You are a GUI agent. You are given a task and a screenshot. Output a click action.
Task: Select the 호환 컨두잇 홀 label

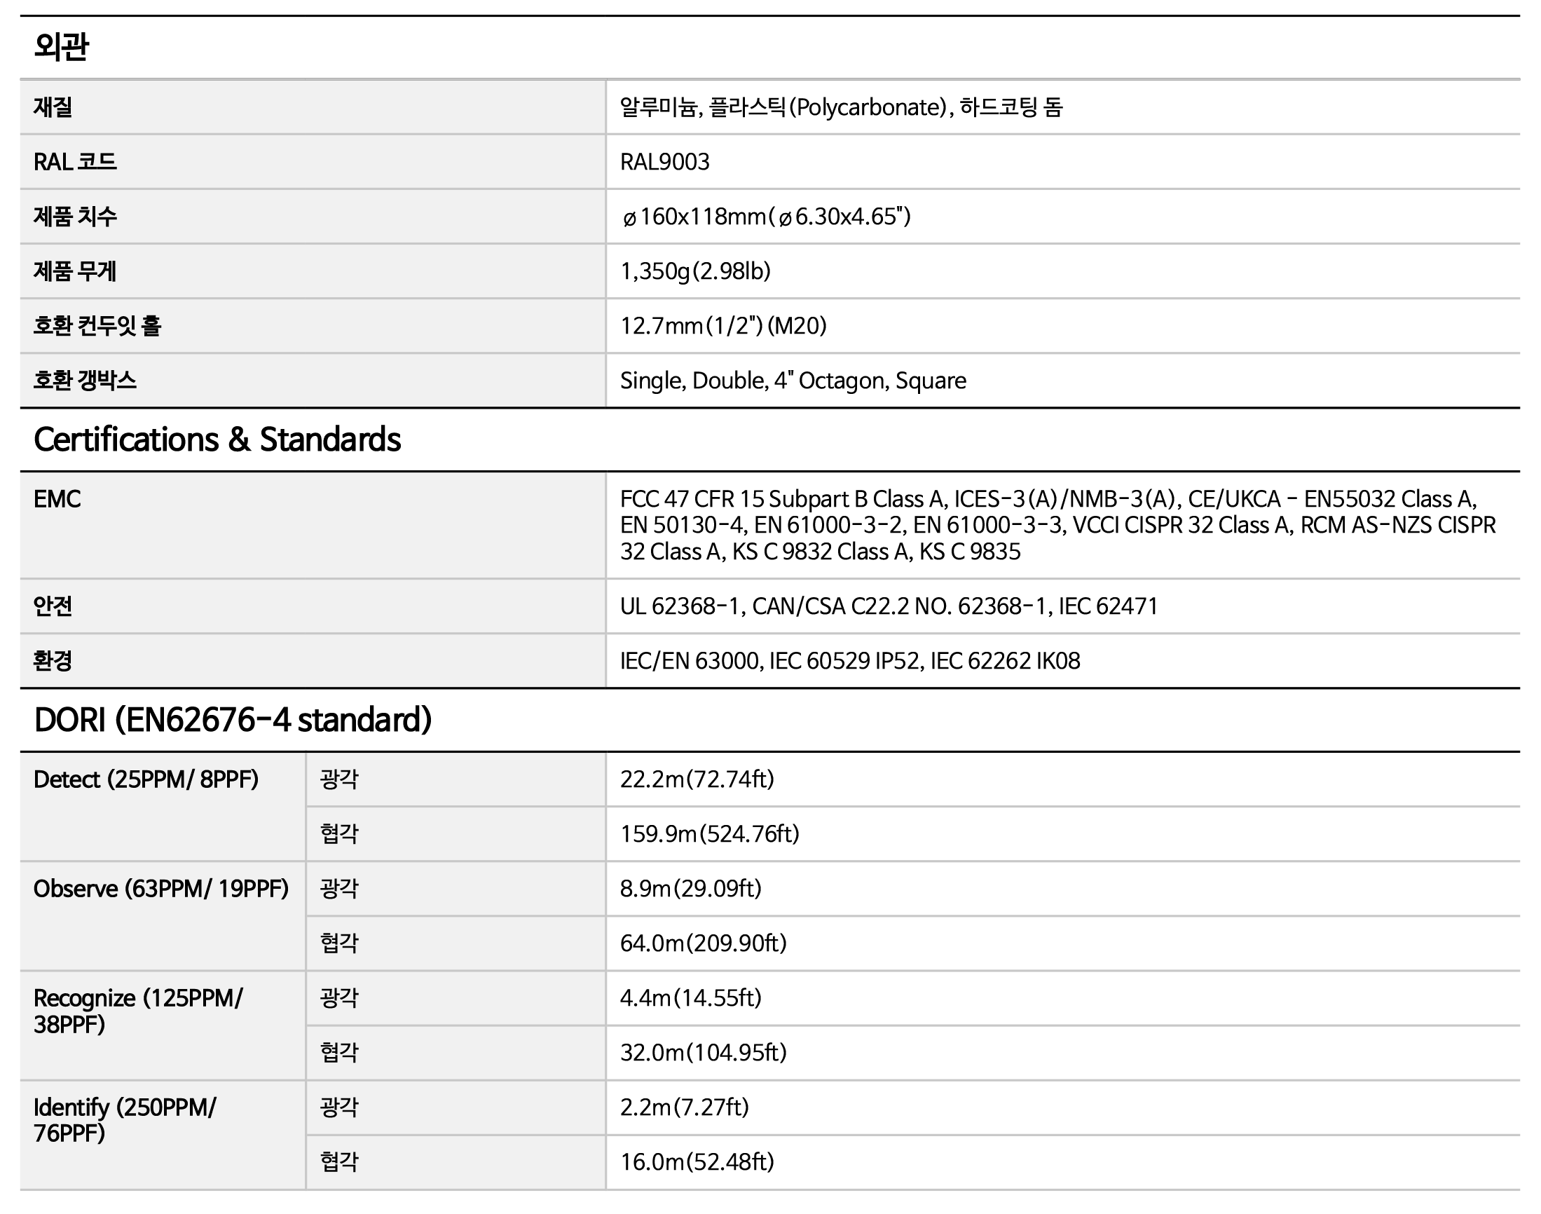(97, 325)
